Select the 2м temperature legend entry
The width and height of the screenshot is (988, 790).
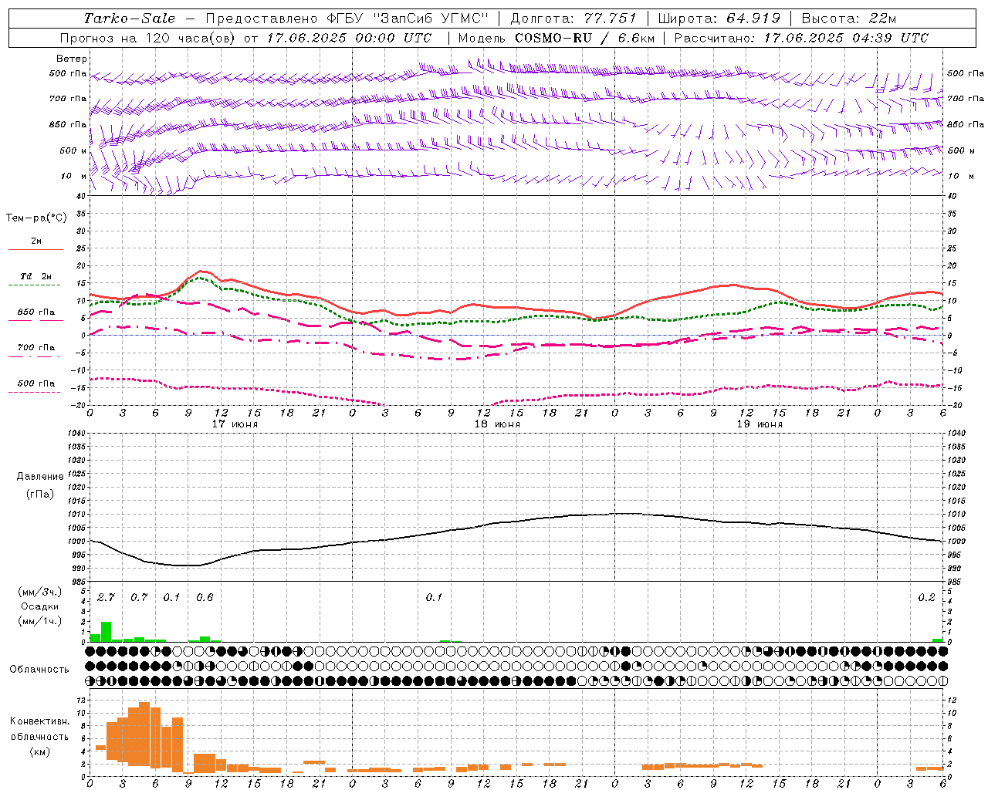[36, 241]
